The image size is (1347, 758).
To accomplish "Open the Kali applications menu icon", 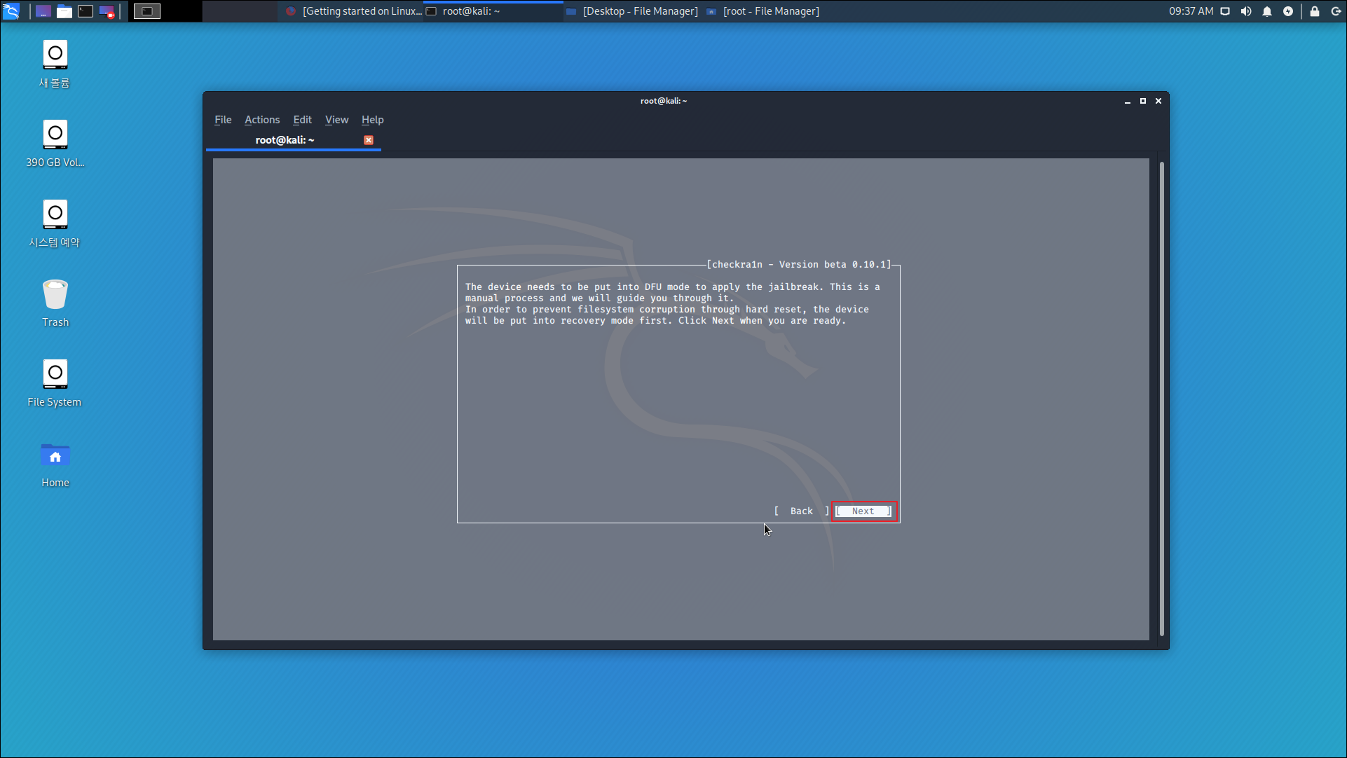I will [x=11, y=11].
